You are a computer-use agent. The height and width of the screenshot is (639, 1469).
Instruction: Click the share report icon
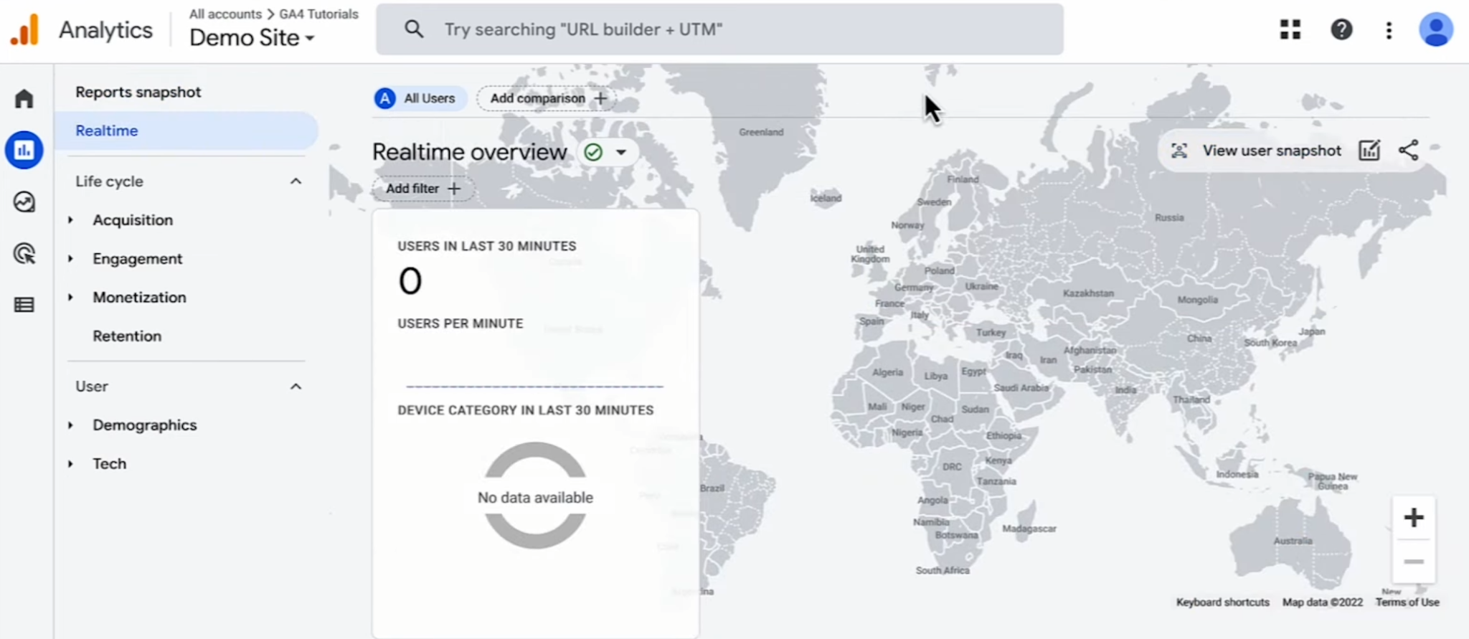[x=1409, y=151]
